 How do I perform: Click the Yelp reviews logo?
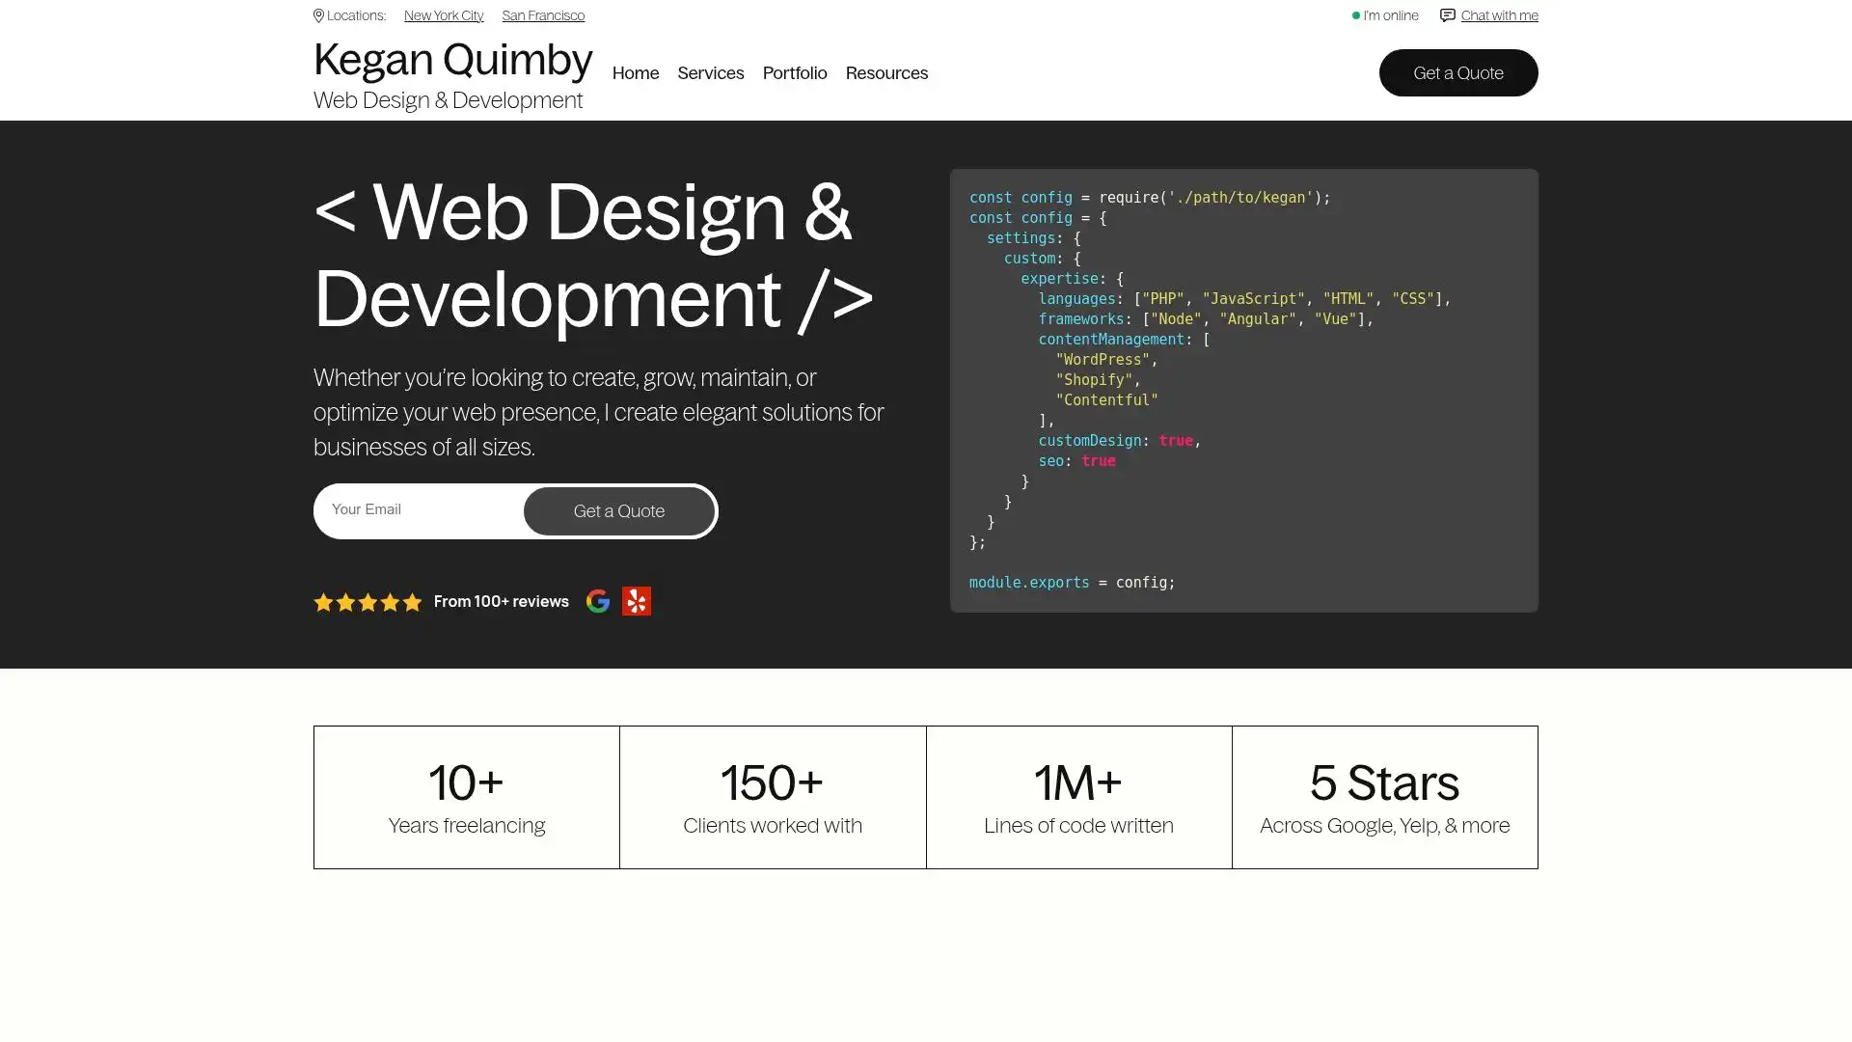tap(637, 601)
